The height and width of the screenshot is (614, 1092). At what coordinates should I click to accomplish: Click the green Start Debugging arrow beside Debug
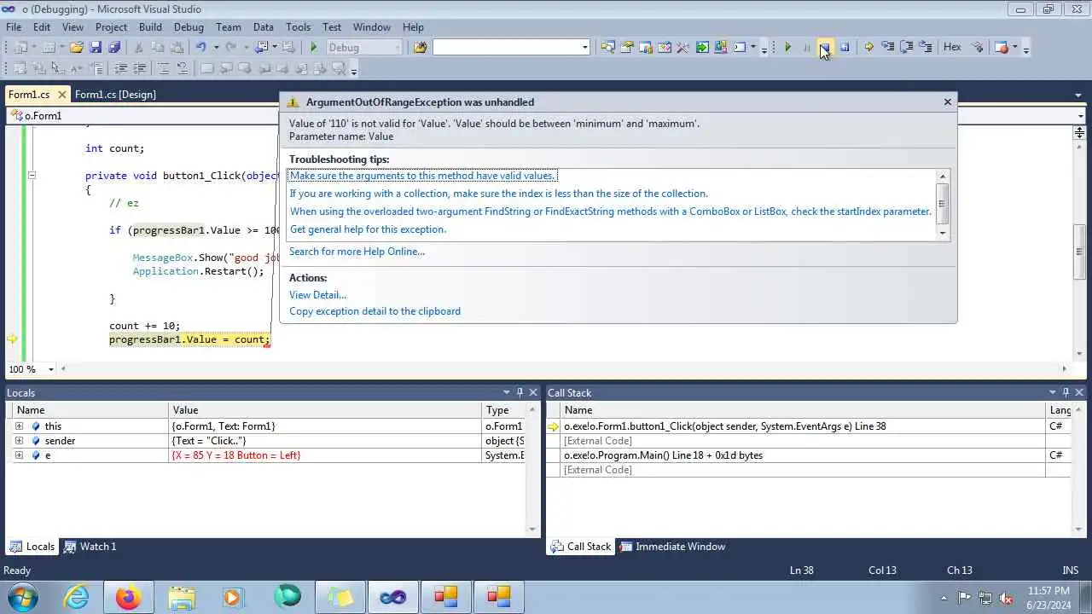coord(314,47)
